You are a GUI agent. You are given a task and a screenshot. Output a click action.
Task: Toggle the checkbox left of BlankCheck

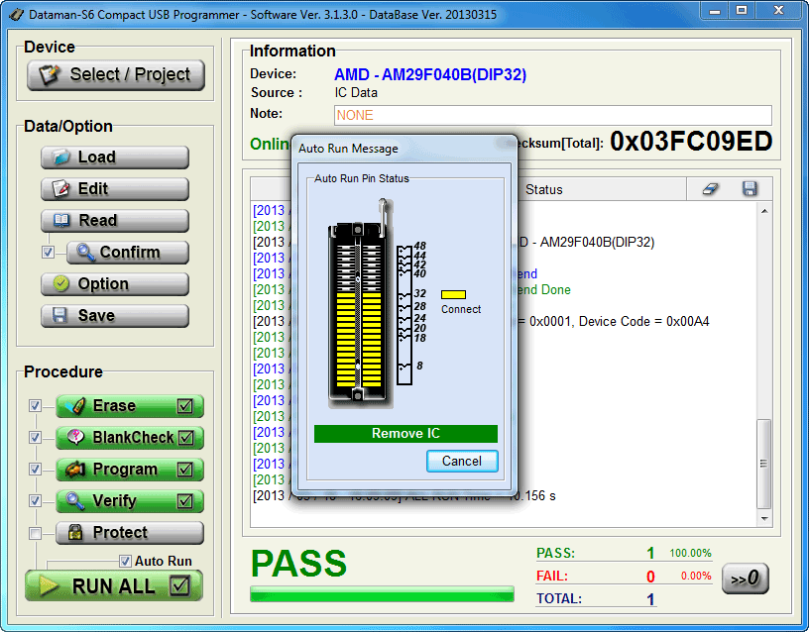click(x=36, y=438)
